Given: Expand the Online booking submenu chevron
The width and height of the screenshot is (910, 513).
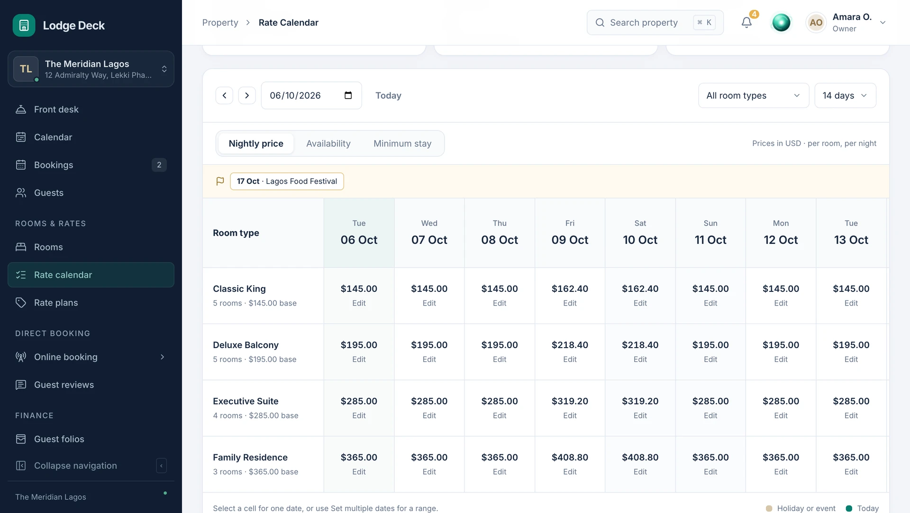Looking at the screenshot, I should pos(162,357).
